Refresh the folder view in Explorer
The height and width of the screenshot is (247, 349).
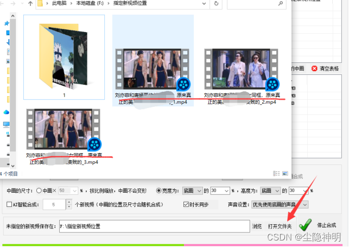(216, 4)
